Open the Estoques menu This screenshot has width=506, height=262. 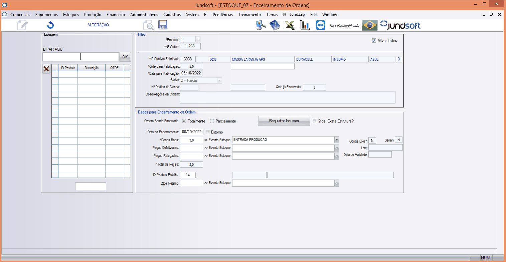tap(71, 15)
